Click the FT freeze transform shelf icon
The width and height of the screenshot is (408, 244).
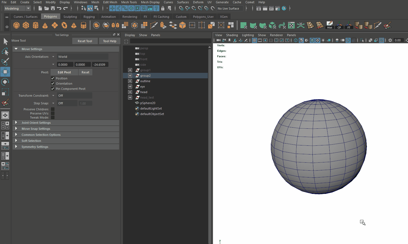pos(349,25)
